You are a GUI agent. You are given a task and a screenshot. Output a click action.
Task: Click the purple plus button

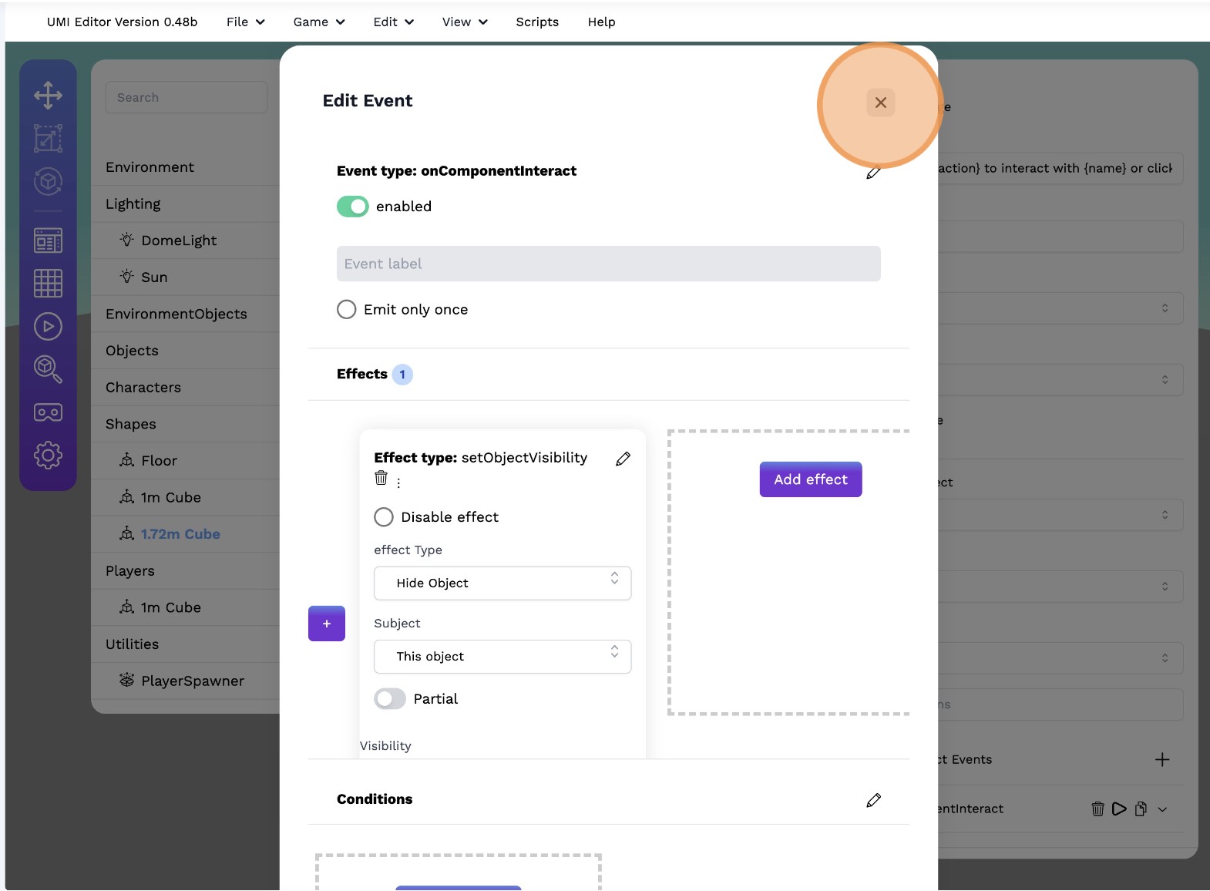coord(327,624)
